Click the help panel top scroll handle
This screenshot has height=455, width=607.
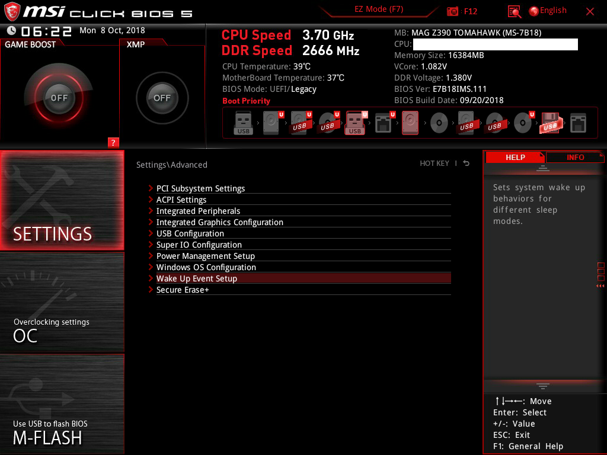(543, 168)
